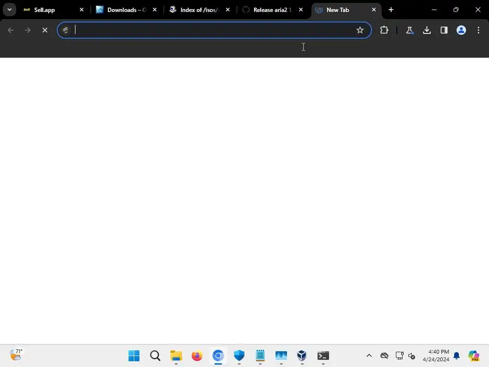This screenshot has height=367, width=489.
Task: Switch to the Release aria2 tab
Action: (x=272, y=10)
